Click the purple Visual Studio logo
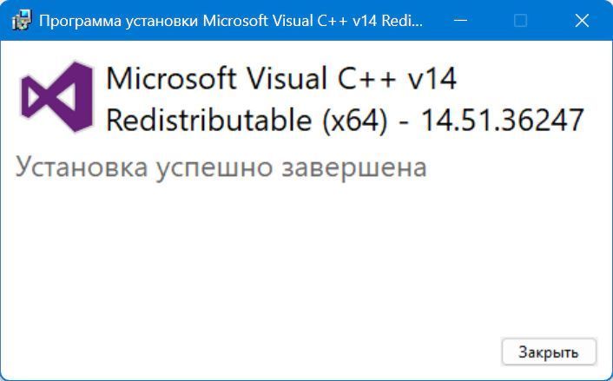Image resolution: width=613 pixels, height=381 pixels. click(x=56, y=96)
